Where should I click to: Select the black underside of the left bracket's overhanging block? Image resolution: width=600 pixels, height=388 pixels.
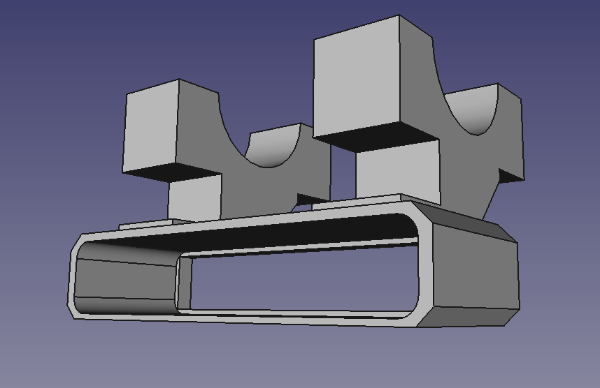click(x=172, y=171)
